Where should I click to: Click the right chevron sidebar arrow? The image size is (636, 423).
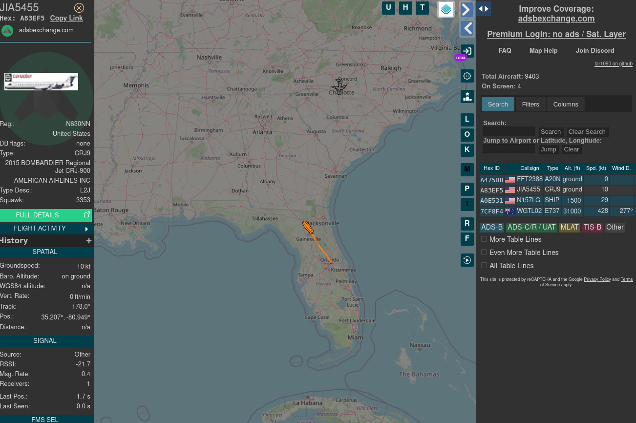point(467,9)
